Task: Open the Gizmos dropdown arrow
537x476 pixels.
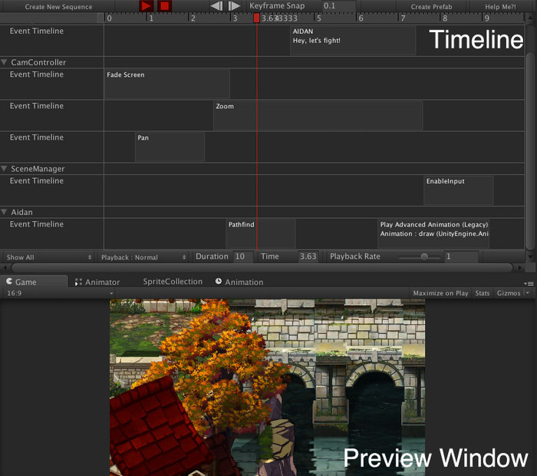Action: [x=528, y=293]
